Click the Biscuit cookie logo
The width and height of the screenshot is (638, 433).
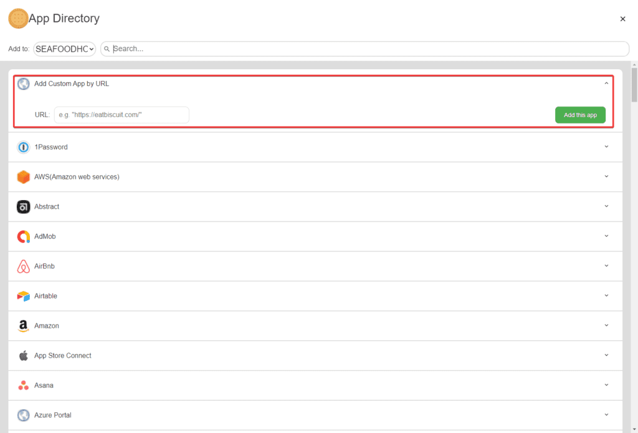click(18, 19)
